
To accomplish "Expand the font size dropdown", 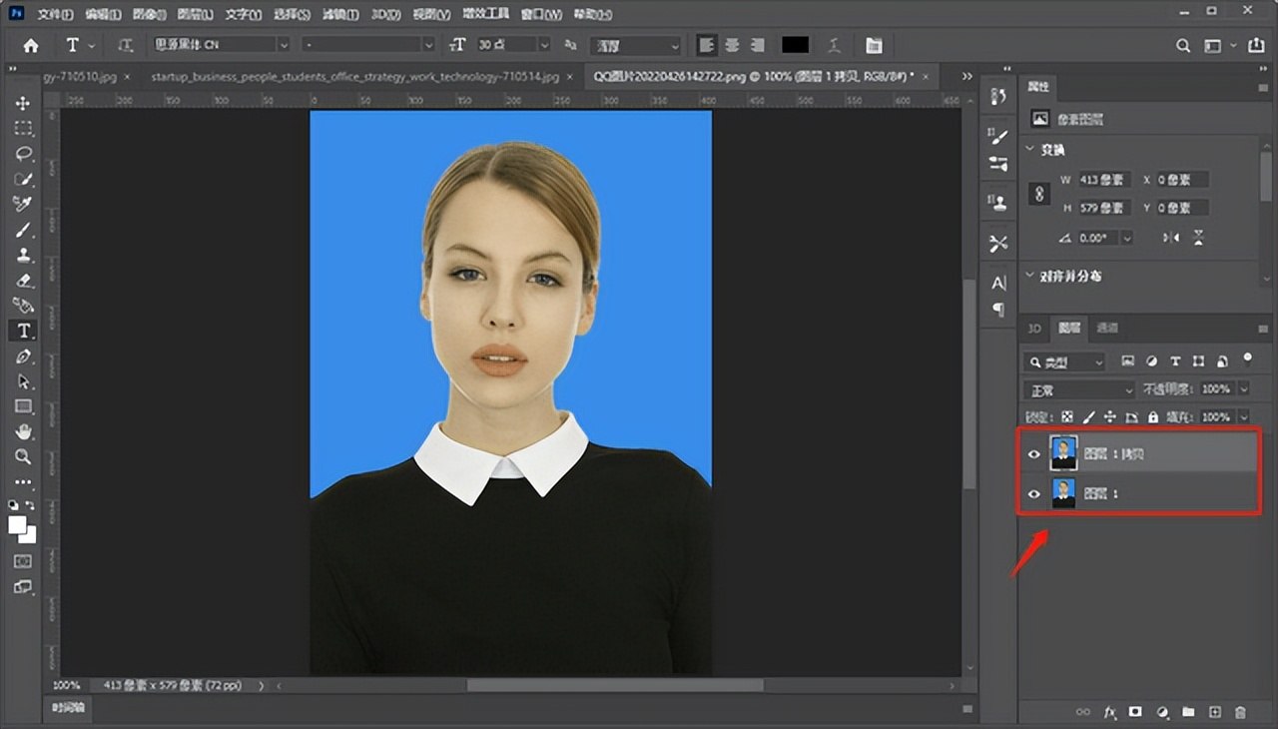I will tap(544, 45).
